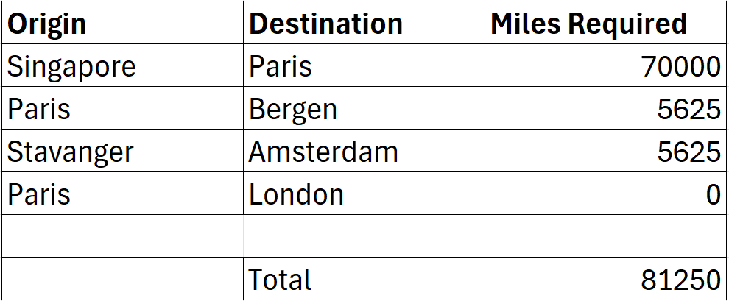The height and width of the screenshot is (301, 729).
Task: Click the 5625 miles cell for Amsterdam
Action: [605, 152]
